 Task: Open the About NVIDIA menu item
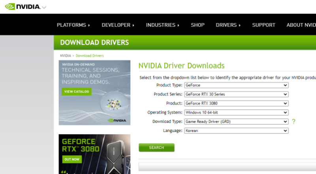click(x=301, y=25)
